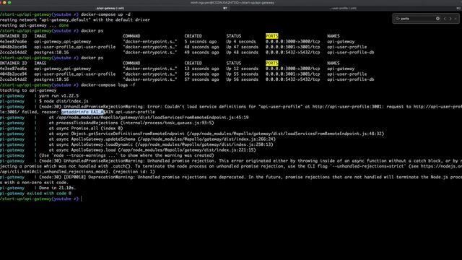Click the "Up 47 seconds" status

point(242,47)
